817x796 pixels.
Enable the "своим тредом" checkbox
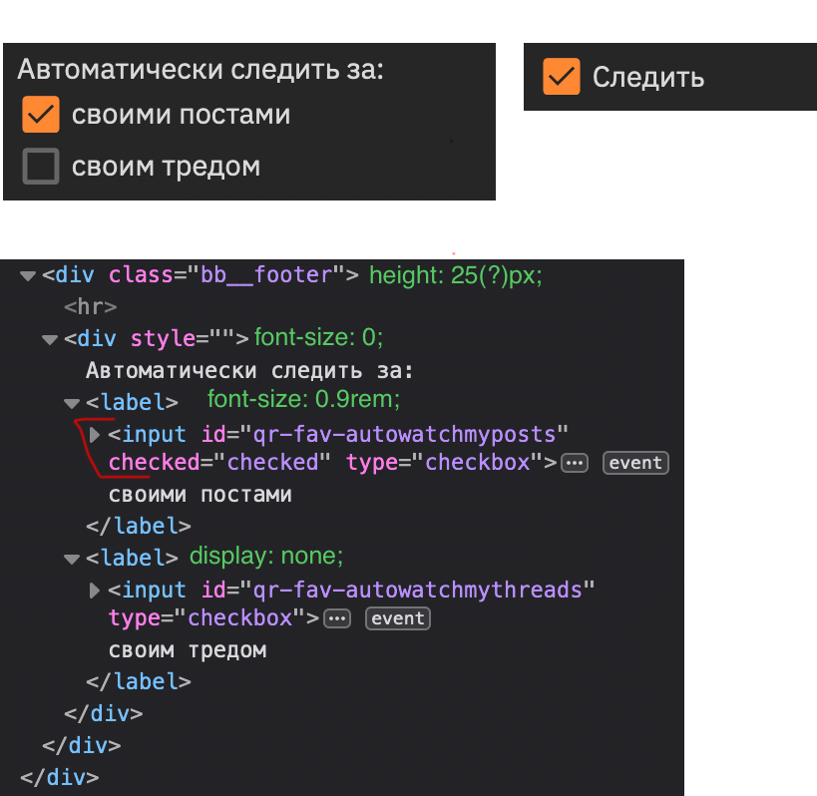tap(41, 166)
